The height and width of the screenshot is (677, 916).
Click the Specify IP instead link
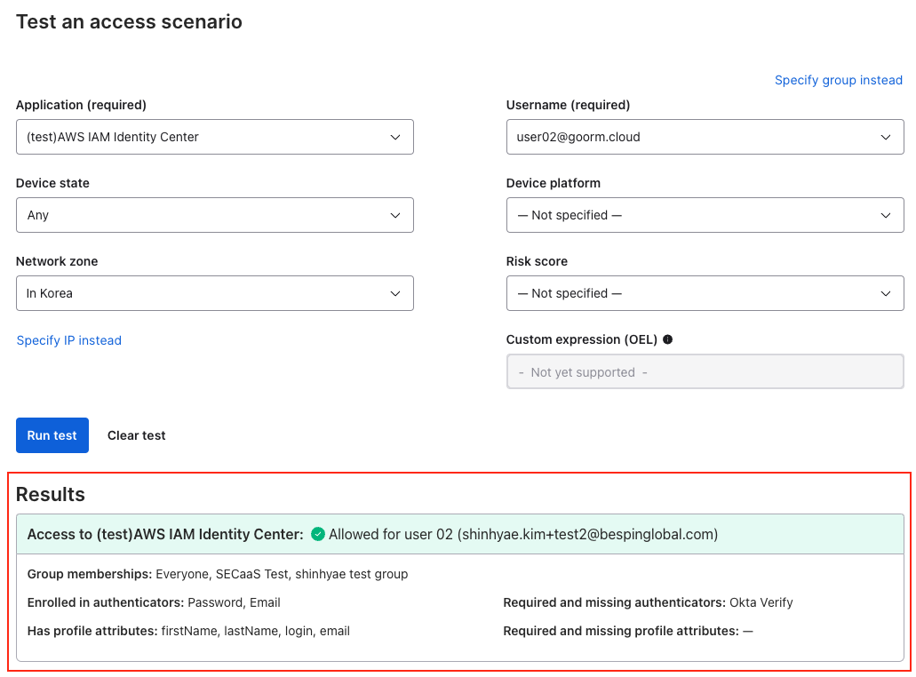(x=69, y=340)
